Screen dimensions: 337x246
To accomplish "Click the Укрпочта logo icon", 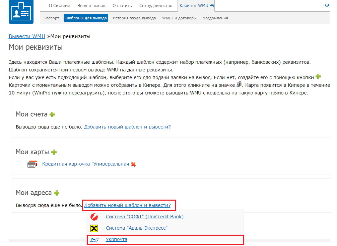I will (x=94, y=240).
